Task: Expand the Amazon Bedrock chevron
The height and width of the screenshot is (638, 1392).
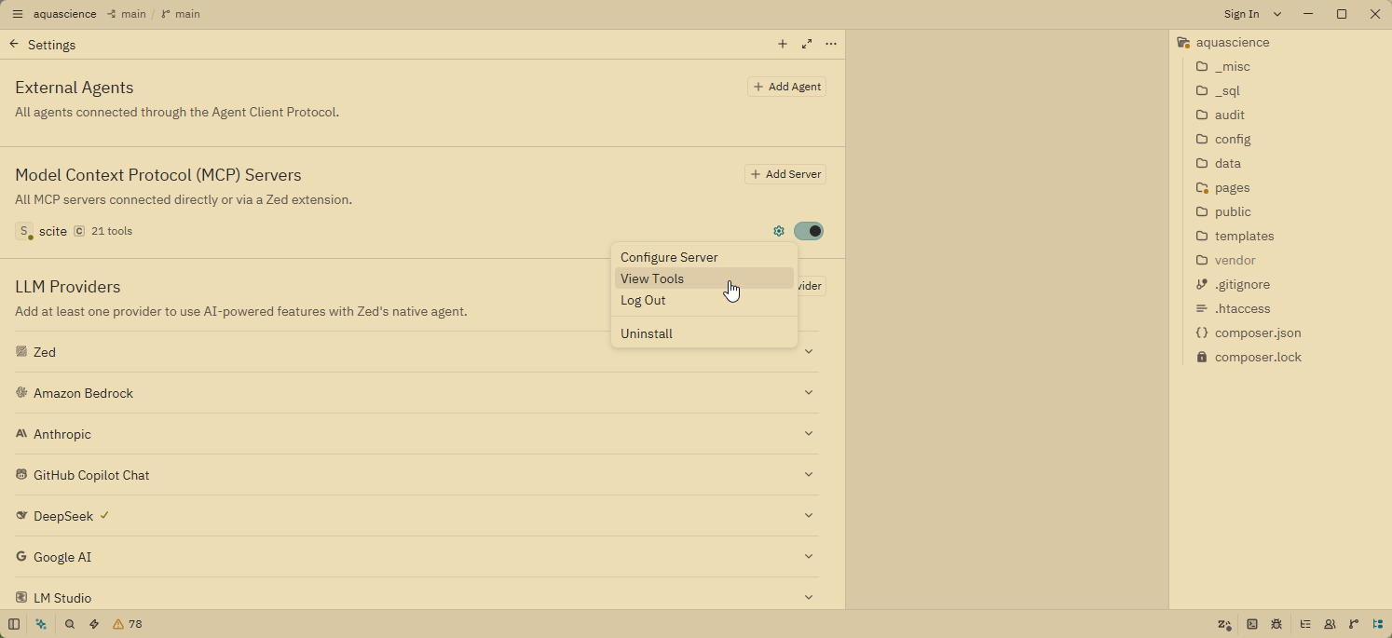Action: coord(809,392)
